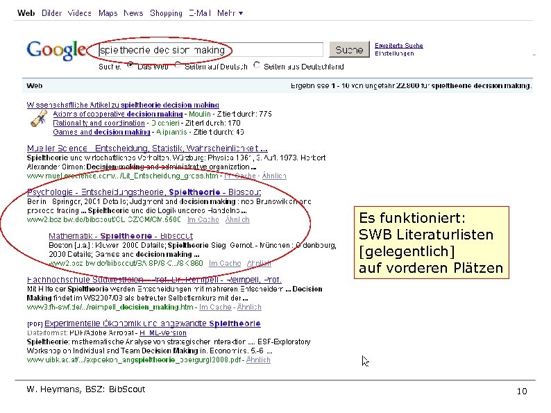Open Shopping in top navigation
Viewport: 551px width, 413px height.
click(x=167, y=13)
